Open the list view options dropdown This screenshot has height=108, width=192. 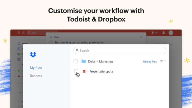coord(163,61)
